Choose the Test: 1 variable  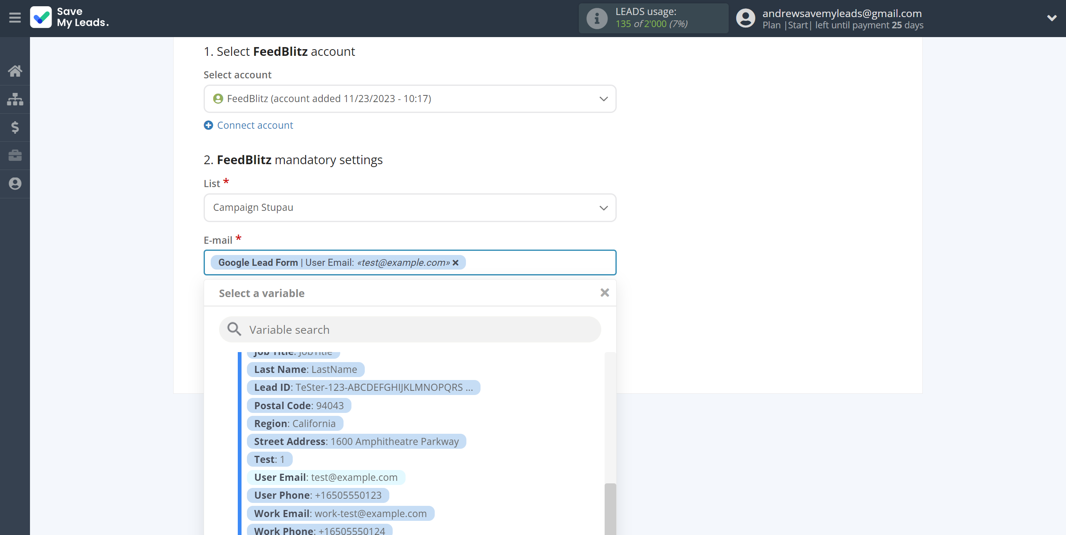pos(269,459)
